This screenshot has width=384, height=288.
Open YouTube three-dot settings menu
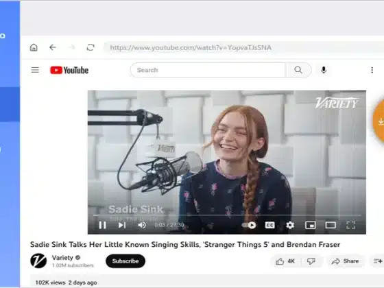pyautogui.click(x=372, y=70)
